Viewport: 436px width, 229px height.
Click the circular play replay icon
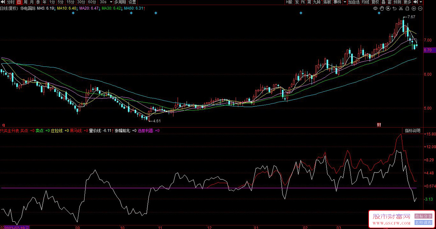point(388,8)
